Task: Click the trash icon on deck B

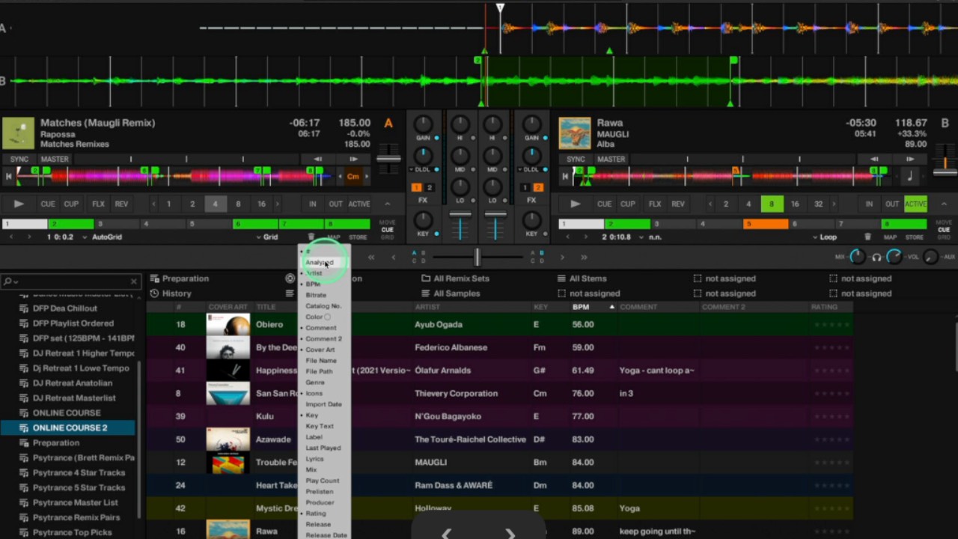Action: pos(867,237)
